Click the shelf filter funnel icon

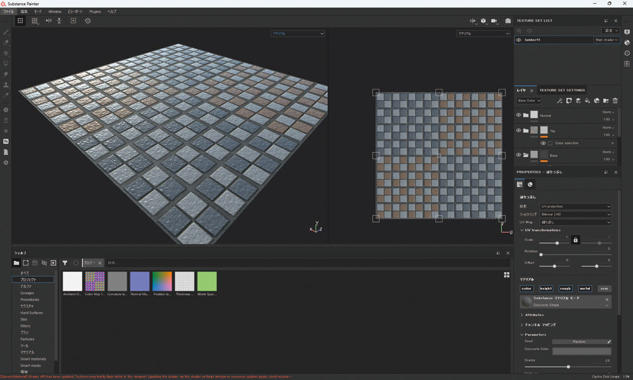65,263
